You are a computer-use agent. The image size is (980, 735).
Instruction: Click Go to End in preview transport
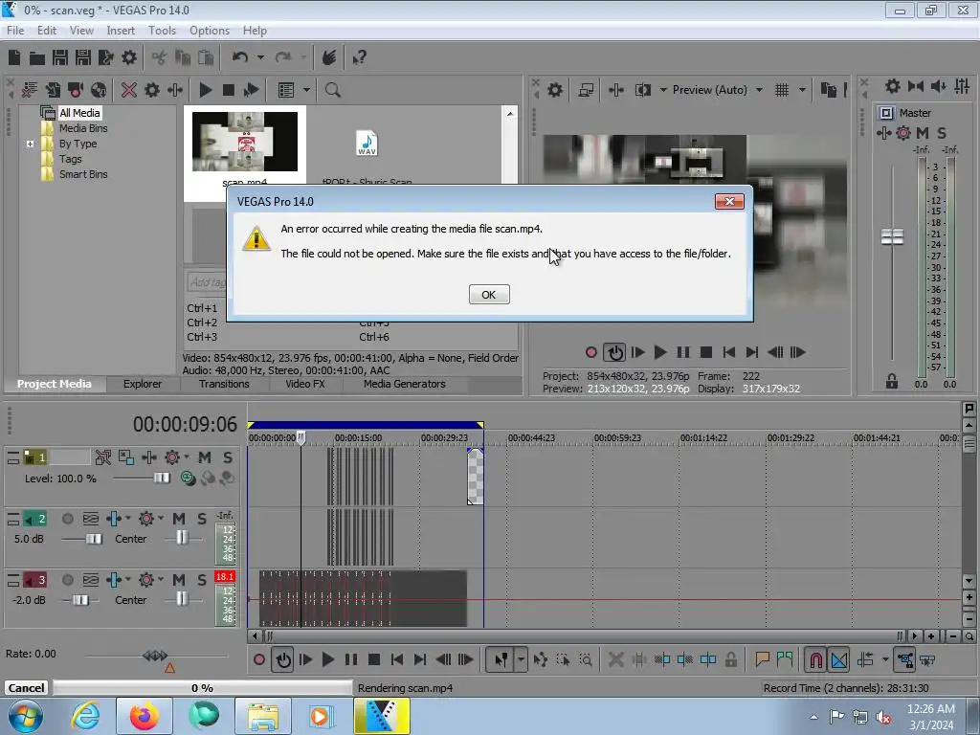[x=752, y=352]
